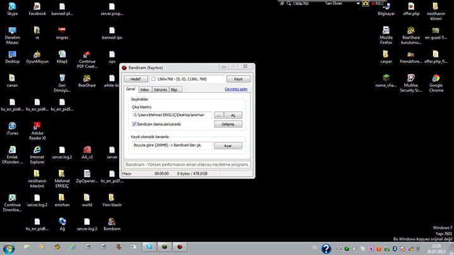Click the Bluetooth tray icon
The width and height of the screenshot is (454, 255).
point(395,249)
